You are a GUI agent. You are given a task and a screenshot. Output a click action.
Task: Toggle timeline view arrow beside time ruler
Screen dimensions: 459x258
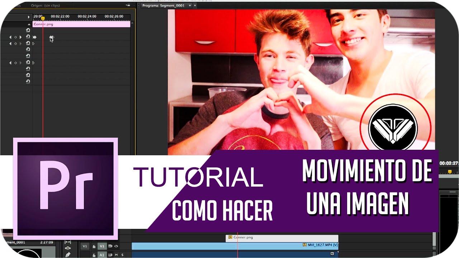[29, 17]
